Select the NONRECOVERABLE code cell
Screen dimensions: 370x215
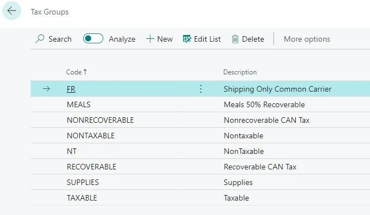pos(100,120)
